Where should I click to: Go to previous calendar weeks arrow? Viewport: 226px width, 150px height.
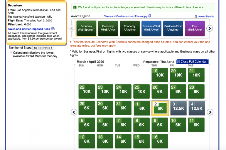pyautogui.click(x=74, y=112)
